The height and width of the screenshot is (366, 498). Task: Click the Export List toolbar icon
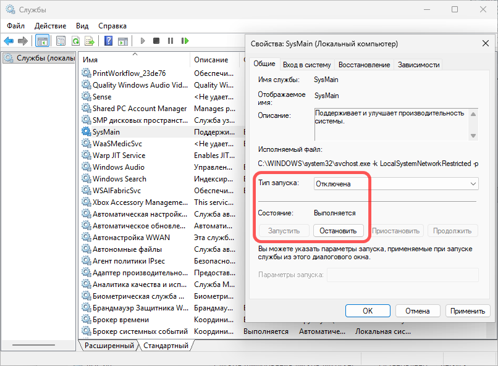tap(90, 41)
